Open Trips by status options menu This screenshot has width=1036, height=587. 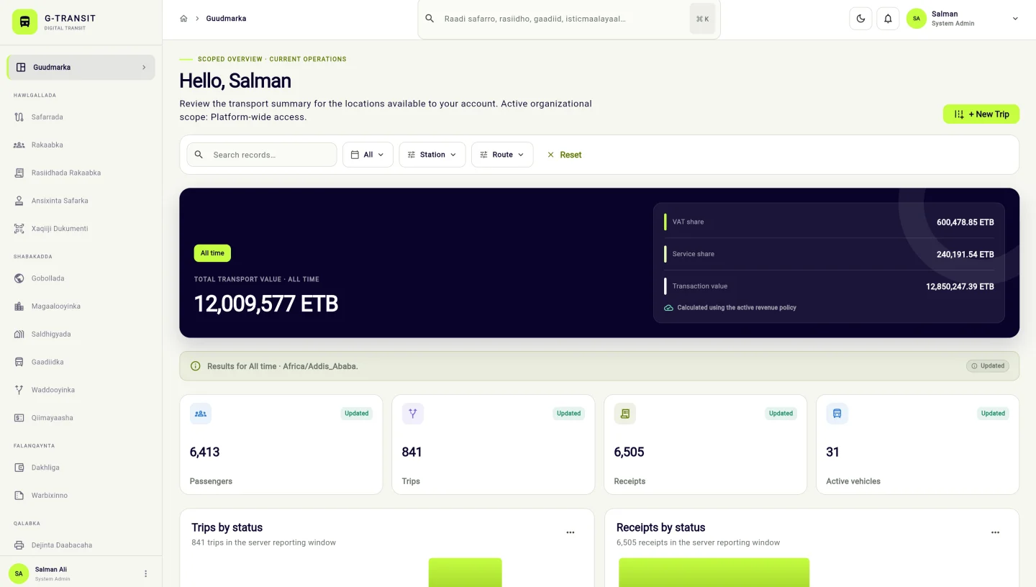point(571,532)
